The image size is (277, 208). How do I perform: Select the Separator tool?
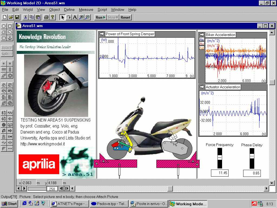[10, 142]
